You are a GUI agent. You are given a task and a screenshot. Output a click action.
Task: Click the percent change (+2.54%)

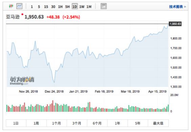click(x=71, y=17)
